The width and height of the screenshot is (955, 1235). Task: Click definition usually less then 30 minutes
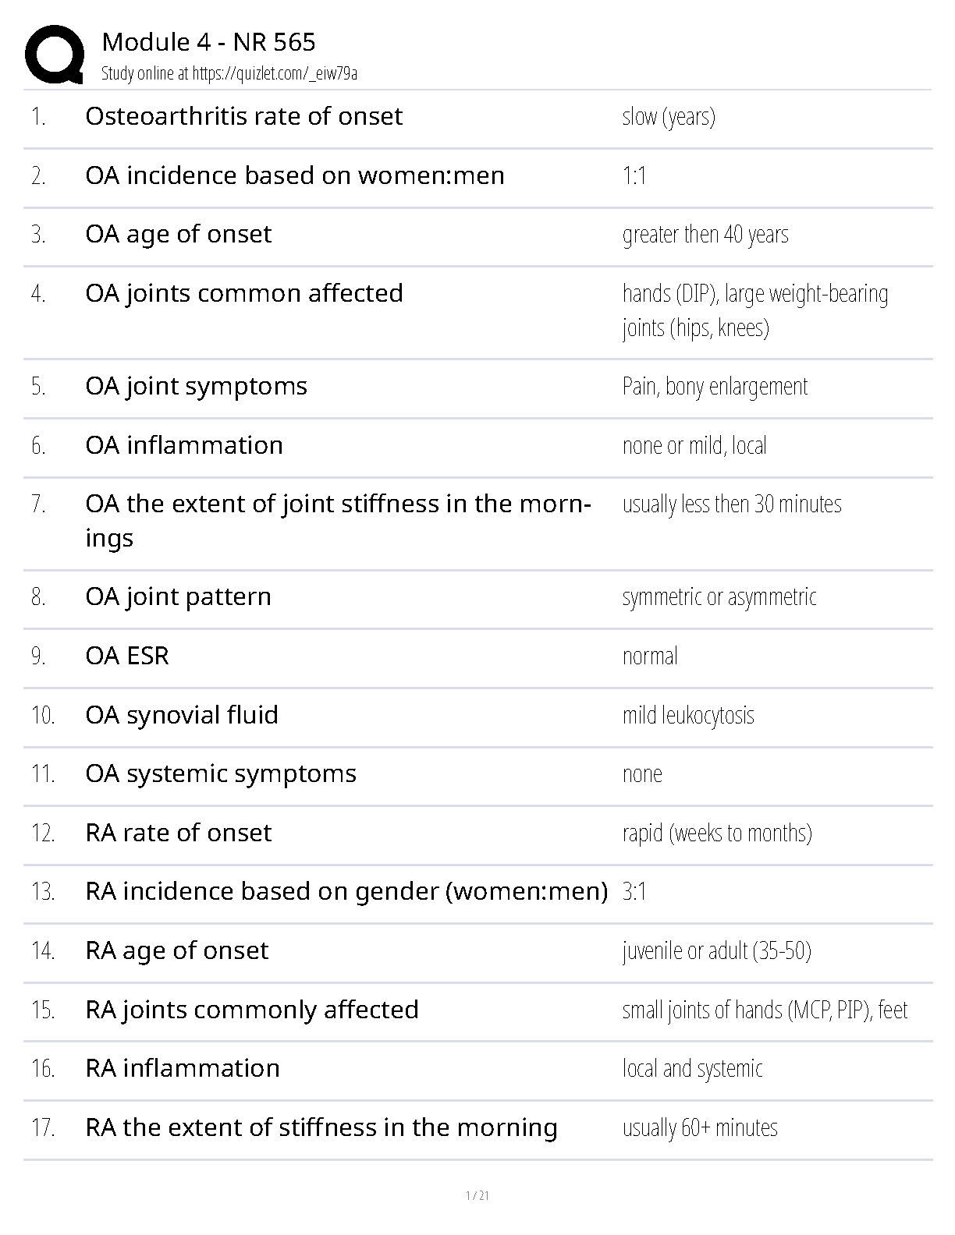731,504
